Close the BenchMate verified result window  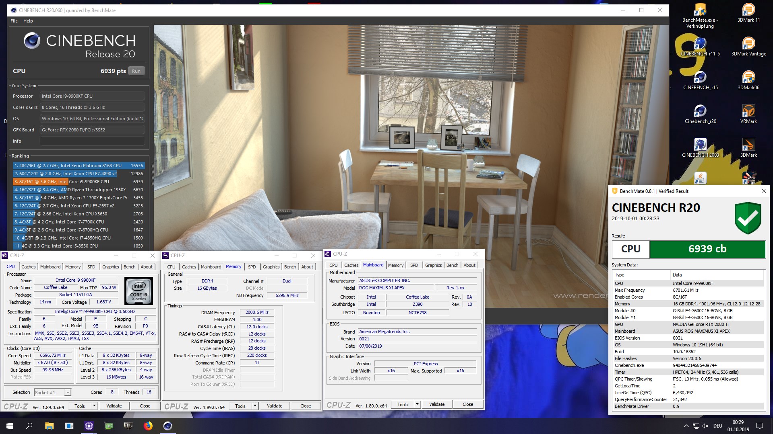(x=763, y=191)
